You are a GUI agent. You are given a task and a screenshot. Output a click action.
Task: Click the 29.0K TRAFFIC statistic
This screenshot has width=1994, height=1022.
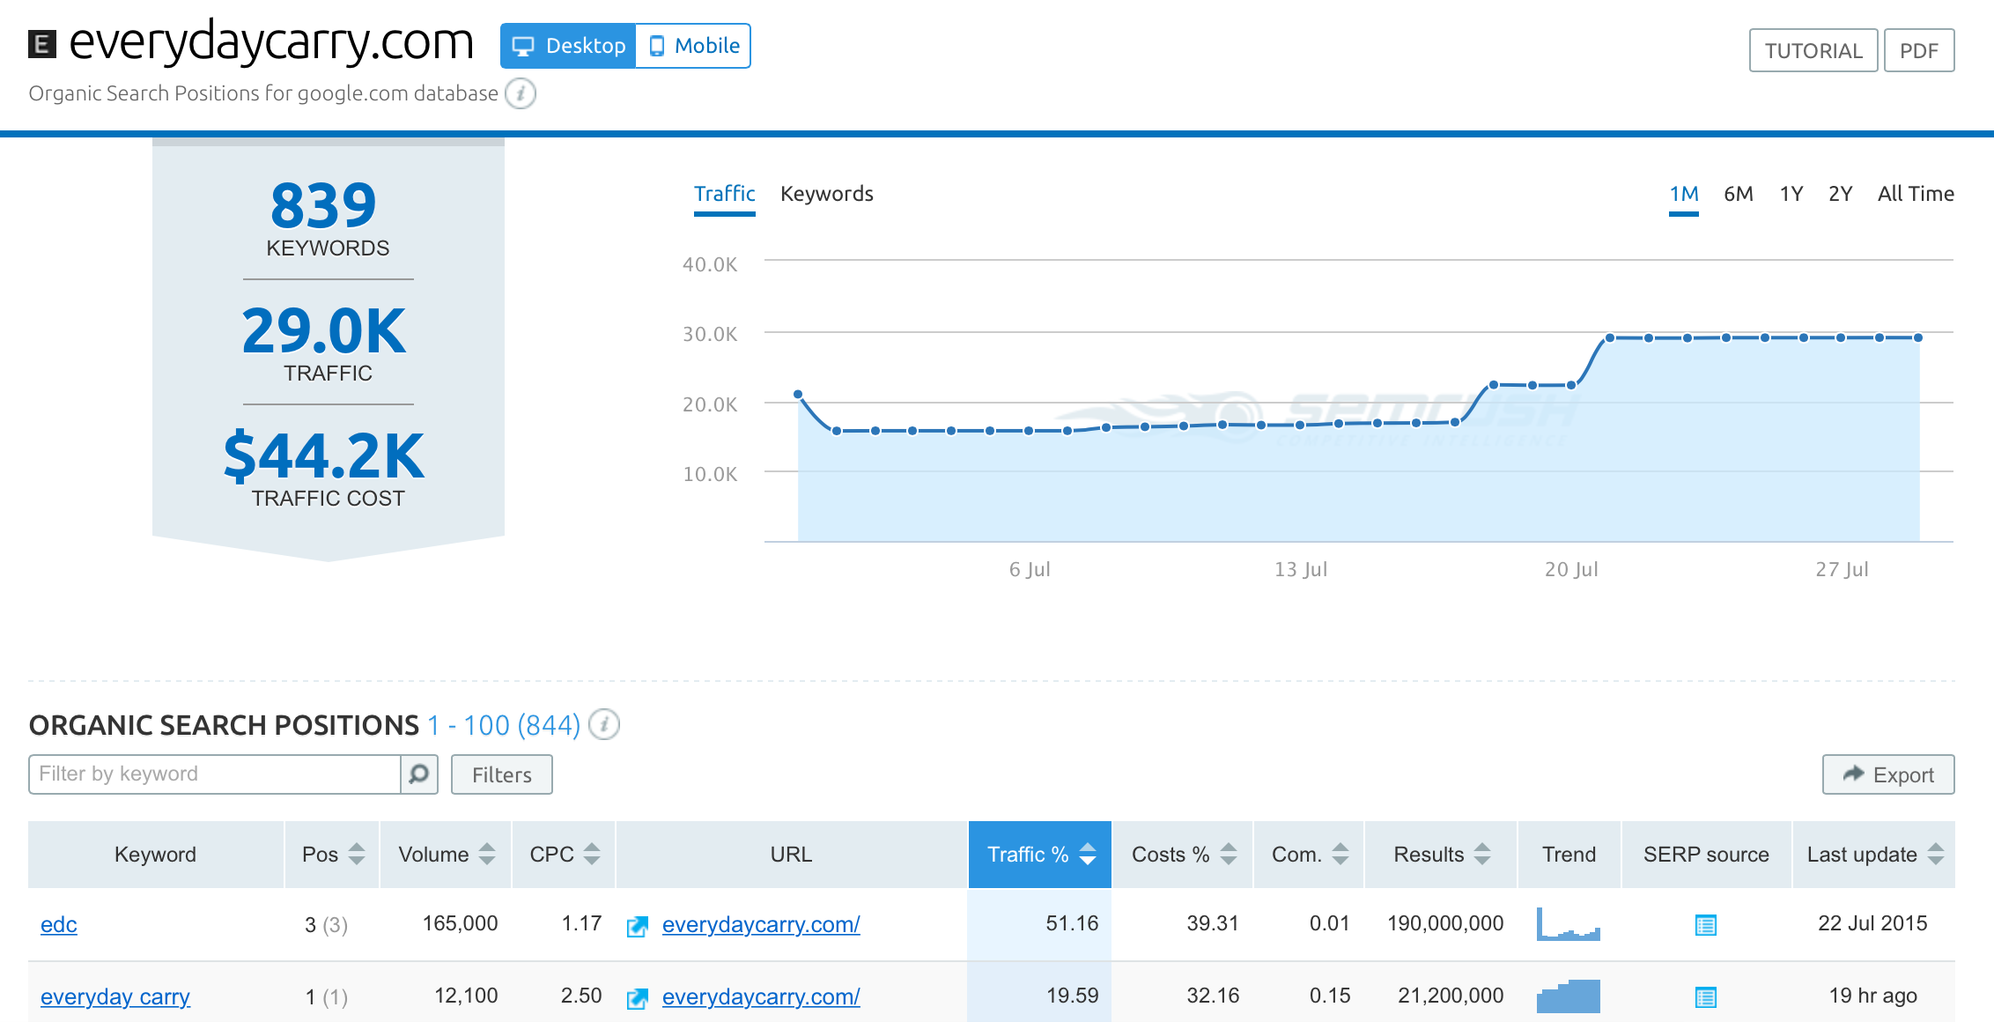pos(326,344)
